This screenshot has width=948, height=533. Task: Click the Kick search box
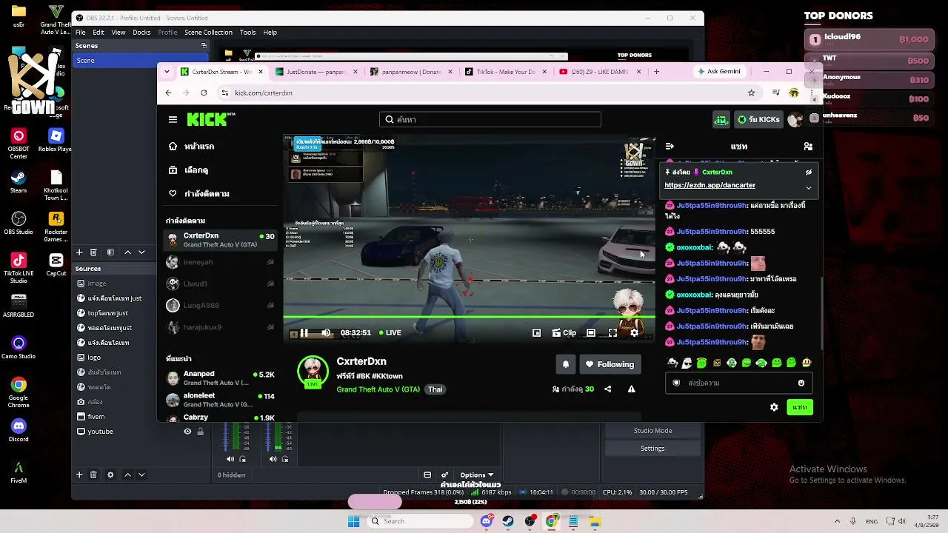[x=490, y=119]
